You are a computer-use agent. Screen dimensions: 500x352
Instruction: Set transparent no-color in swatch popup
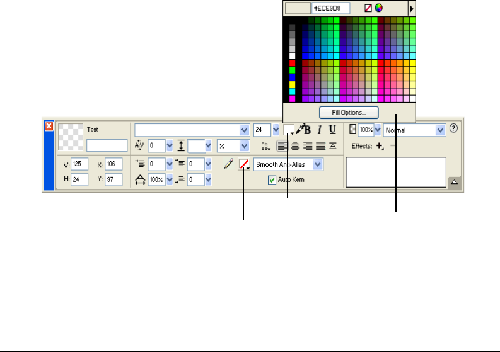coord(368,8)
